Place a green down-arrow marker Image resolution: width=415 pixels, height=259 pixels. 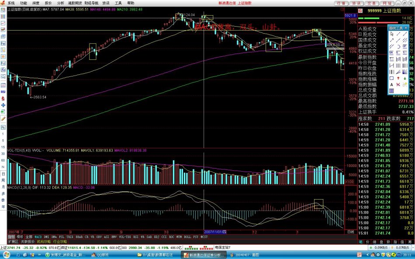pyautogui.click(x=405, y=78)
